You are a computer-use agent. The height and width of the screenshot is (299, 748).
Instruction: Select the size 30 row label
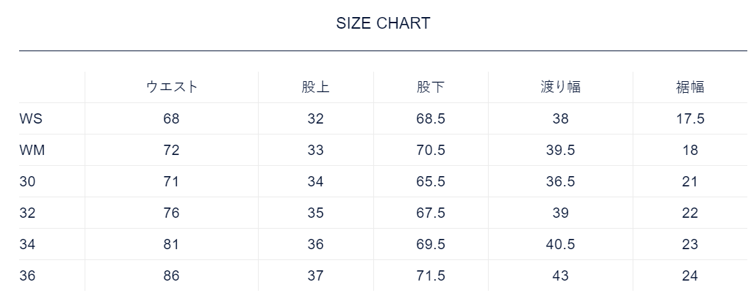click(27, 182)
